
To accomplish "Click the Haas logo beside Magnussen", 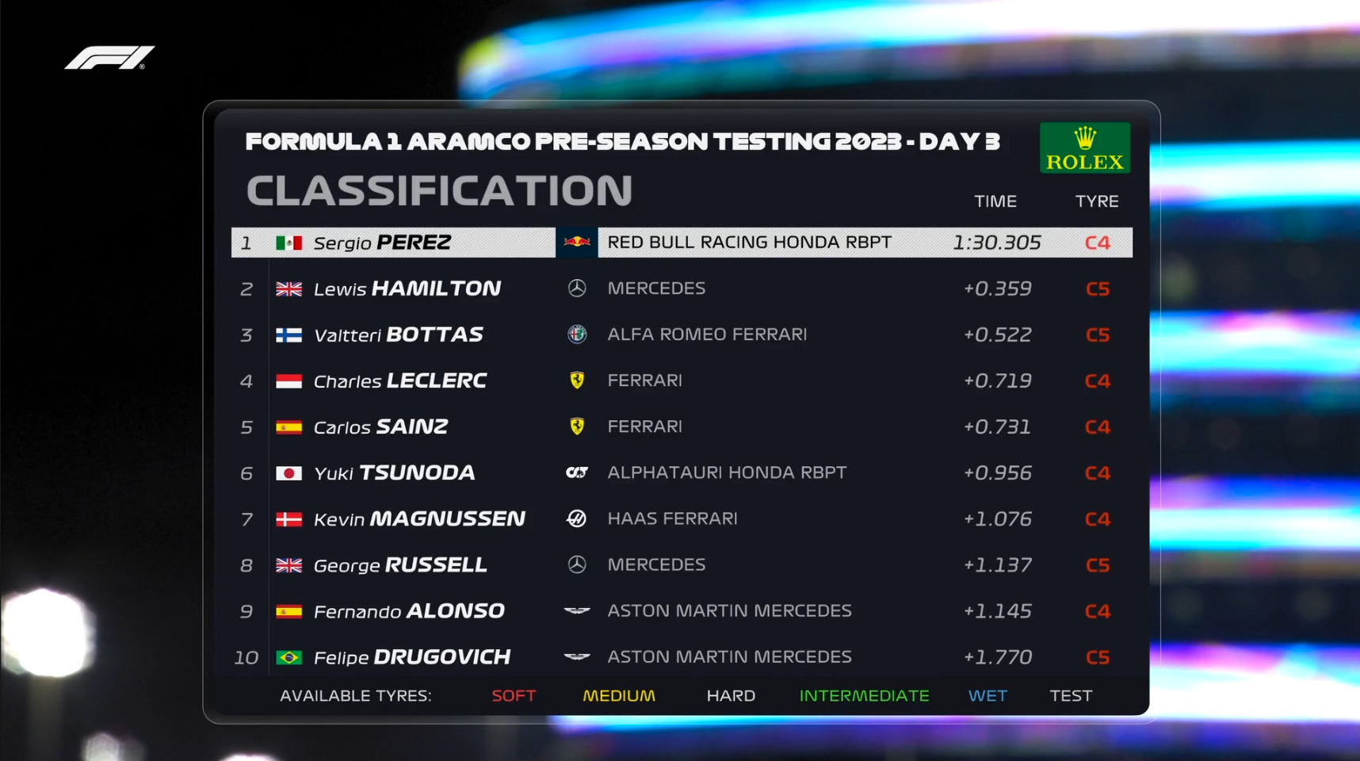I will [577, 518].
